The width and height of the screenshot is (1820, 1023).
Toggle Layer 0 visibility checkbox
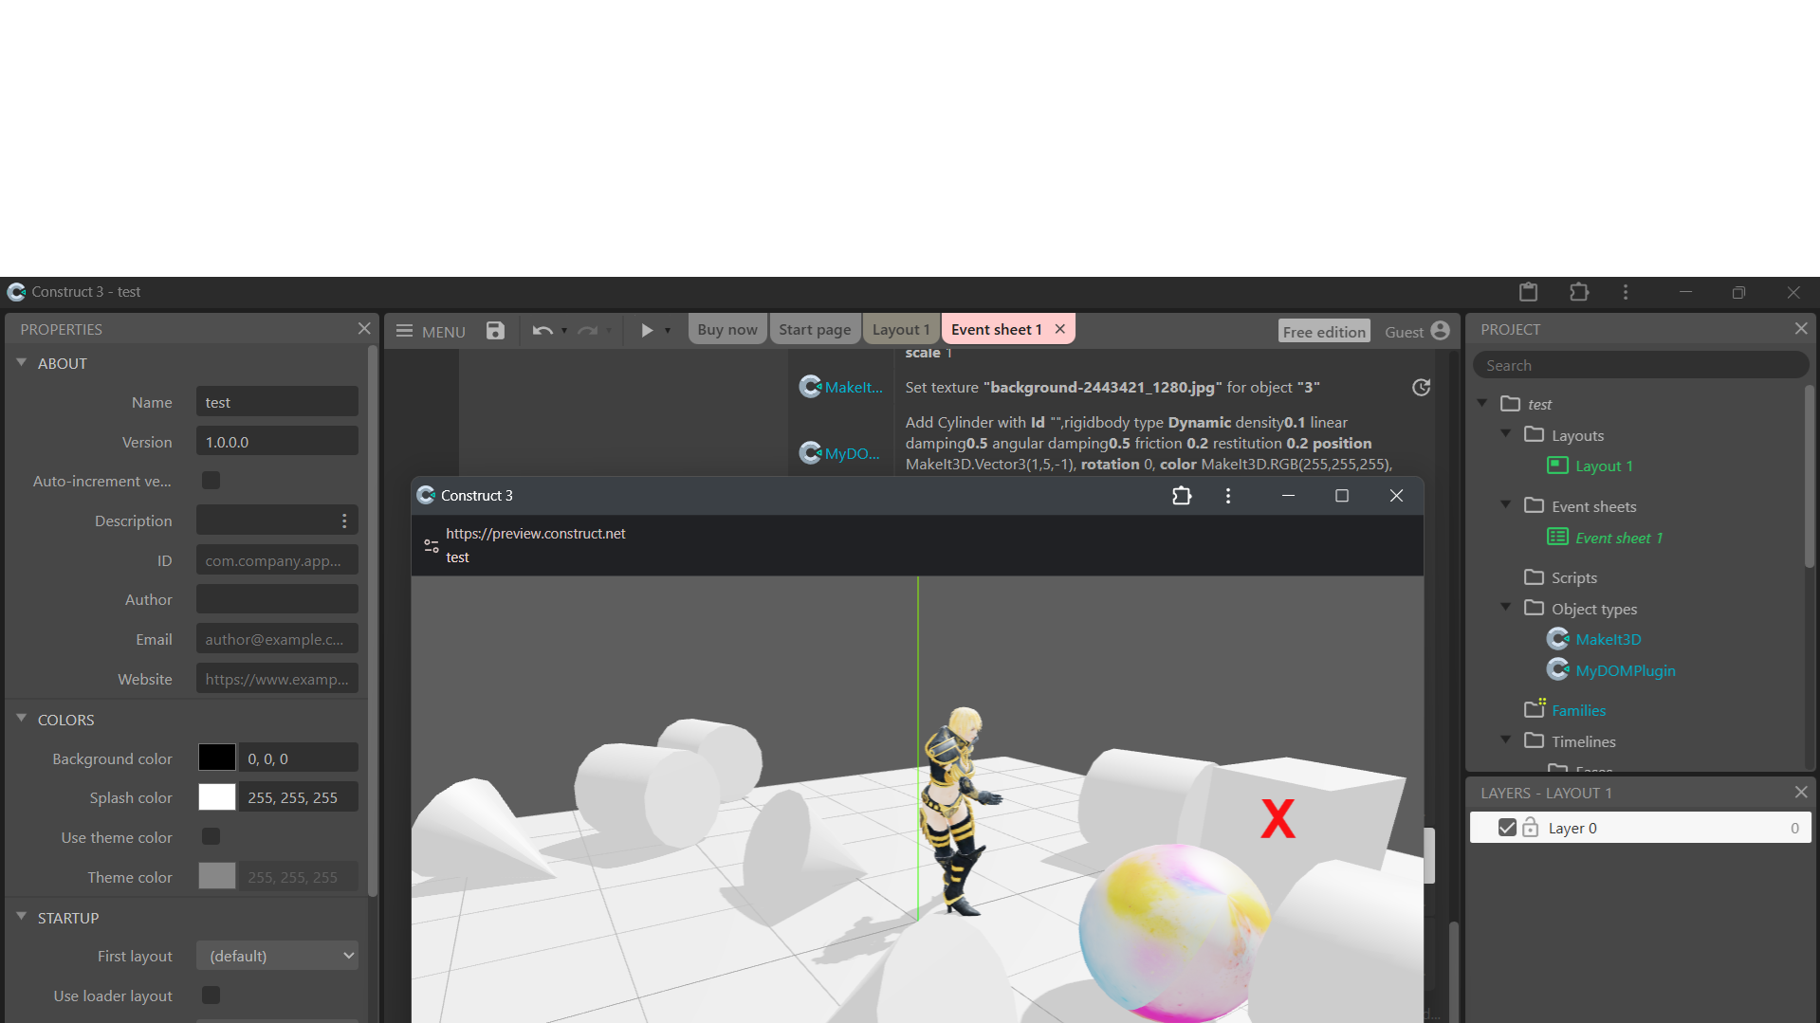(1507, 828)
